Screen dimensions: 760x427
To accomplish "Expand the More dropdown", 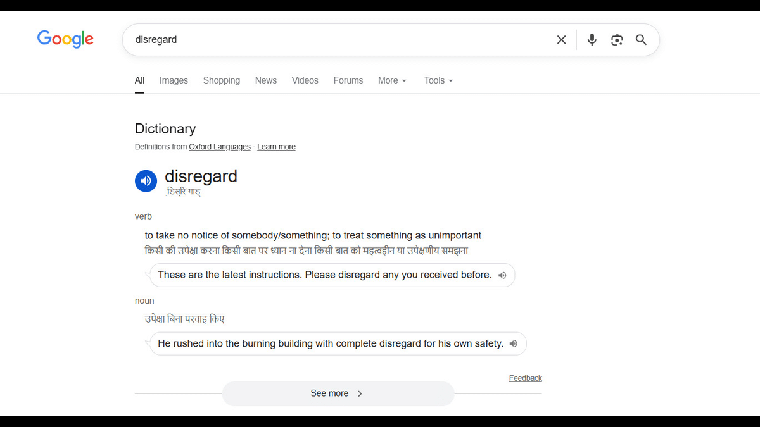I will pyautogui.click(x=392, y=80).
